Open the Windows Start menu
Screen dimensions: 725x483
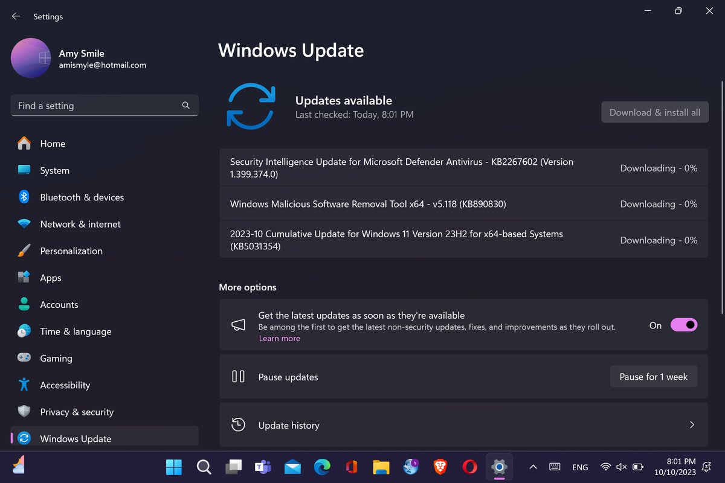174,467
